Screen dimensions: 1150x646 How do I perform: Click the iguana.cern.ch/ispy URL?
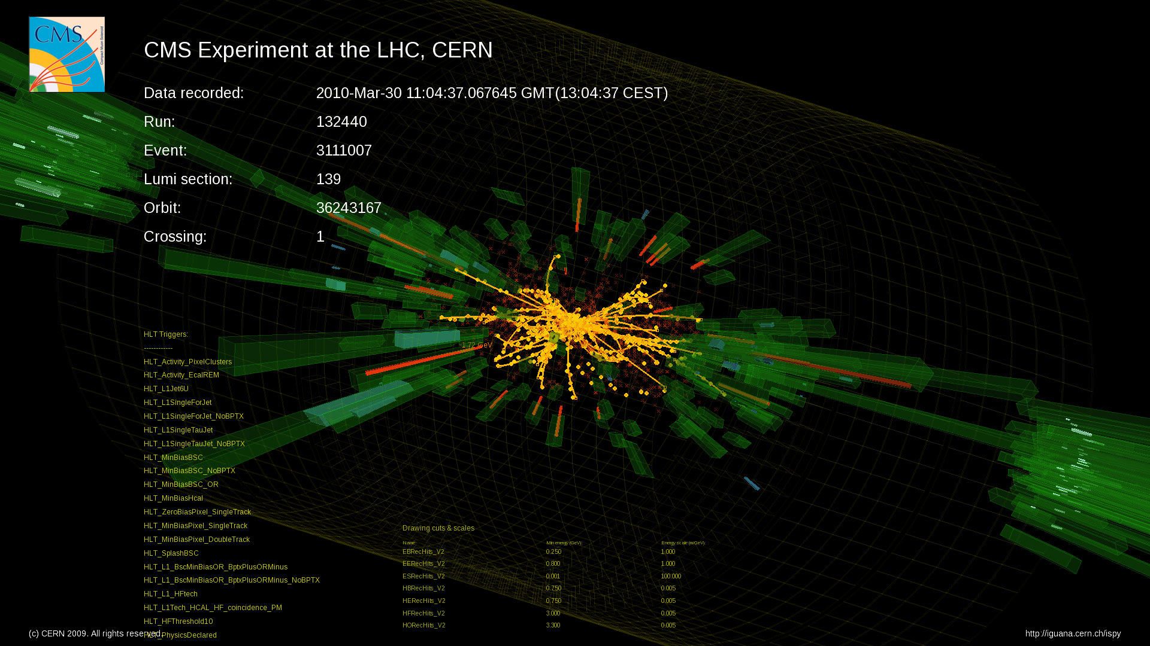(1072, 633)
